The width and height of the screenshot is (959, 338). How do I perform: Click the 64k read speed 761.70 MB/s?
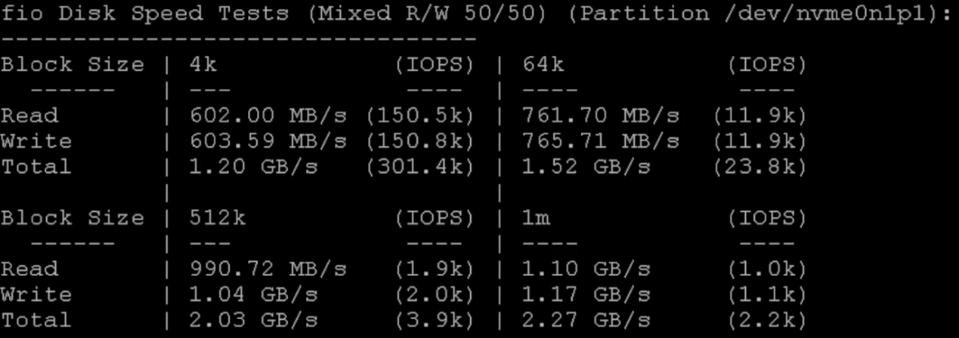click(601, 115)
